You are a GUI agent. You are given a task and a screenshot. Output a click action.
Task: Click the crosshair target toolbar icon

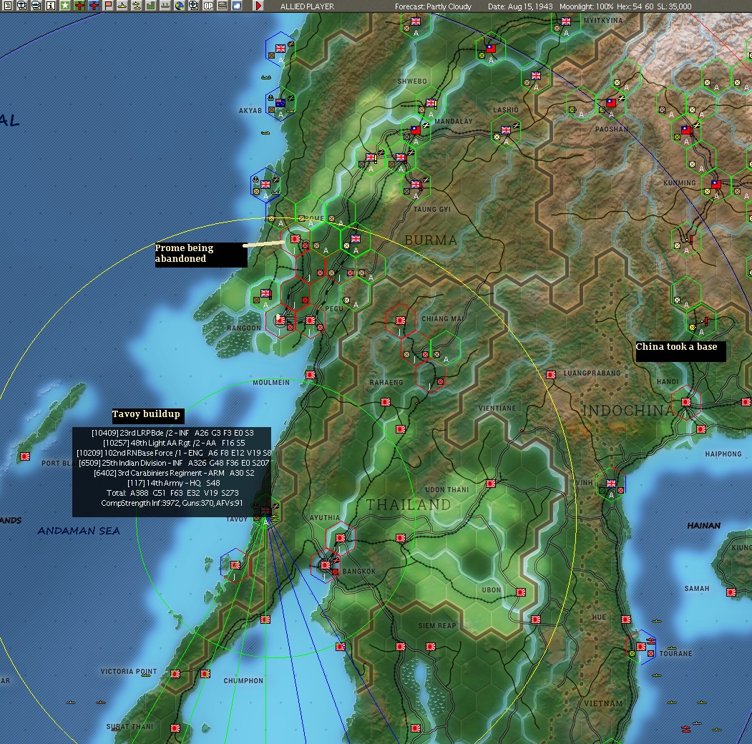pos(194,6)
